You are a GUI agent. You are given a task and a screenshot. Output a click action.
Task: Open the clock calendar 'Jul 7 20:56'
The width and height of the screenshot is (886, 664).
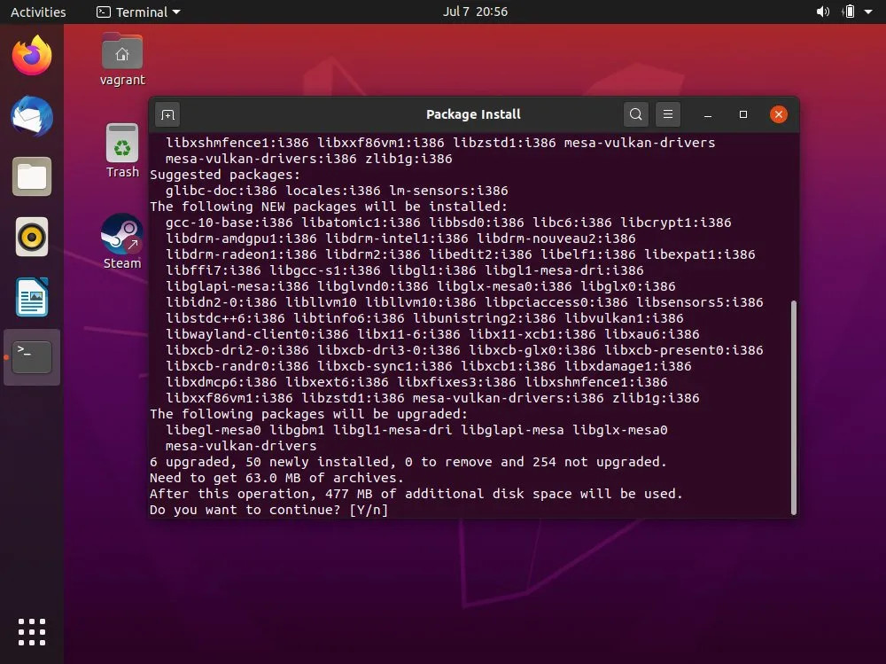point(475,12)
